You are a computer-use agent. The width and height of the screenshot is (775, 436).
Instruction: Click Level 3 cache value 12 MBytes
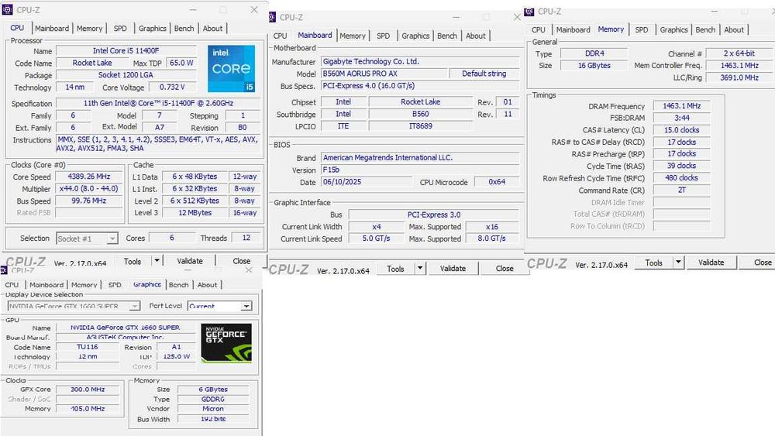[x=195, y=213]
